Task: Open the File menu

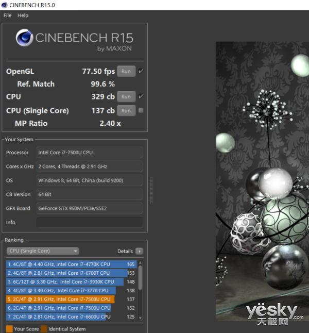Action: (x=7, y=15)
